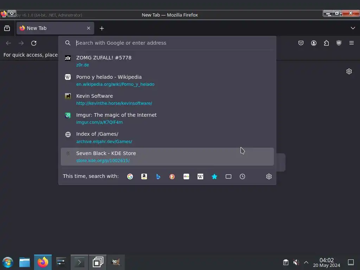This screenshot has height=270, width=360.
Task: Search this time with eBay
Action: 186,176
